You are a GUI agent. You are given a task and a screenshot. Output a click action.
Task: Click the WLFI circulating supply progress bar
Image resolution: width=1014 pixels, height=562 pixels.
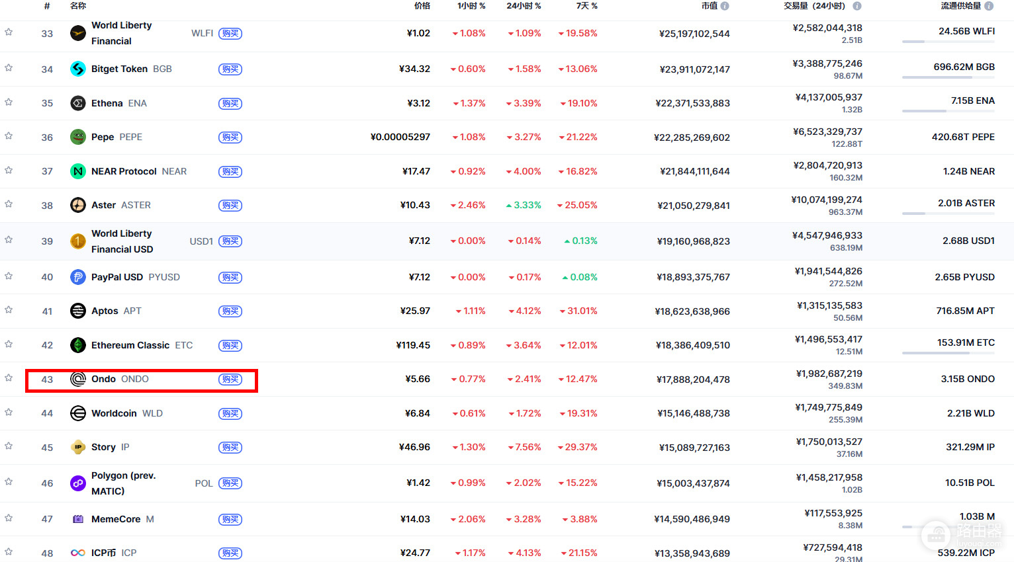[x=948, y=42]
